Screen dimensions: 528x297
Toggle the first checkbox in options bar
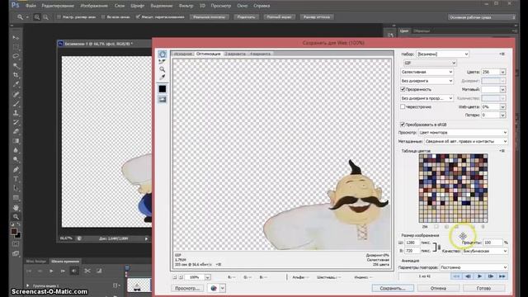tap(59, 16)
